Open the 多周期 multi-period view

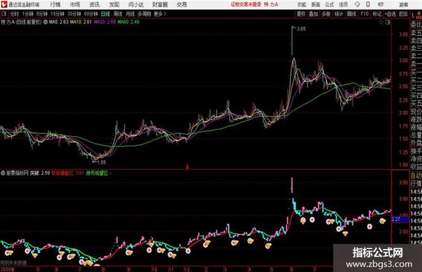tap(144, 14)
